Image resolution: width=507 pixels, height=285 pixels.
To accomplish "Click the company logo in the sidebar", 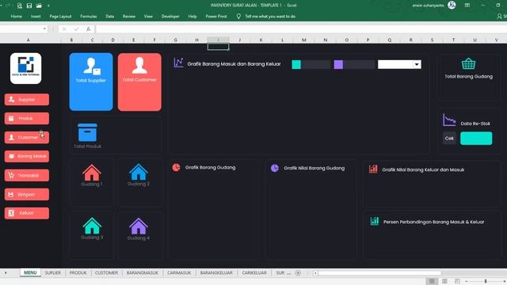I will [x=26, y=69].
